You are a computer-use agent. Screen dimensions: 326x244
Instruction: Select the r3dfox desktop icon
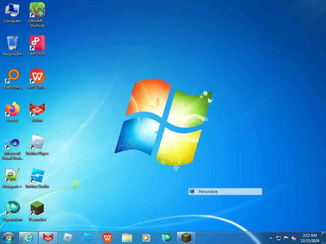coord(37,112)
